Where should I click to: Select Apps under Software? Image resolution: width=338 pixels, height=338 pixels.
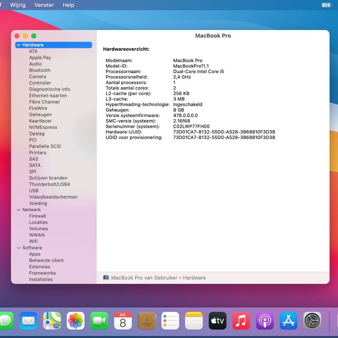click(35, 254)
